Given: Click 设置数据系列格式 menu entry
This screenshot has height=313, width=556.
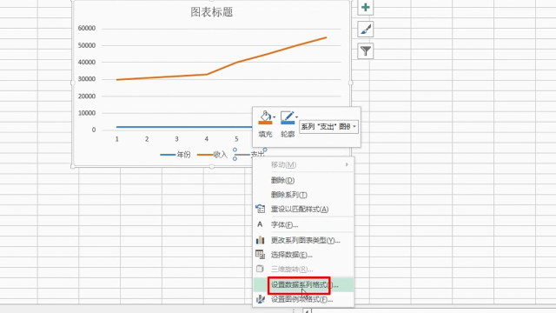Looking at the screenshot, I should point(303,284).
